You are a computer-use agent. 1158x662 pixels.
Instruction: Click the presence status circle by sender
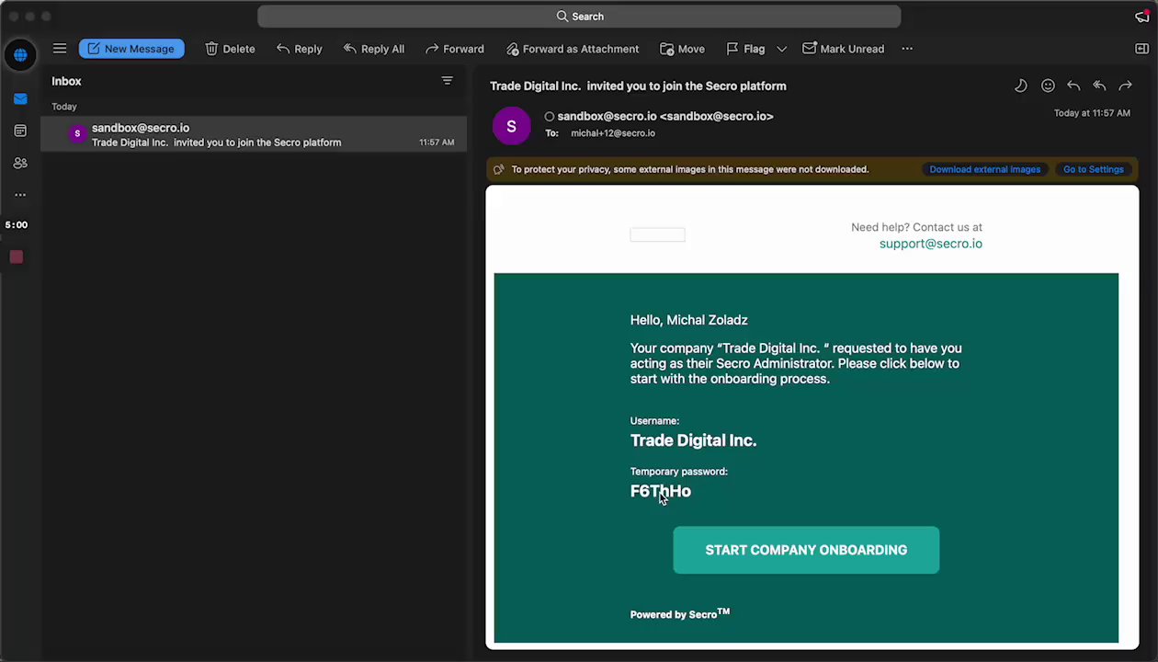pos(550,117)
